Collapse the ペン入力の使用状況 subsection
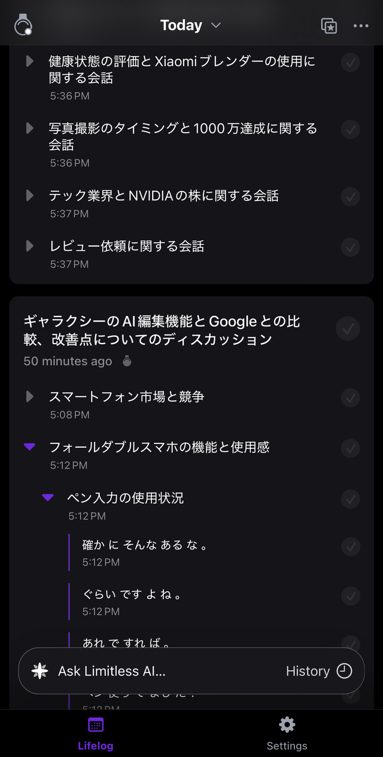The image size is (383, 757). tap(48, 498)
